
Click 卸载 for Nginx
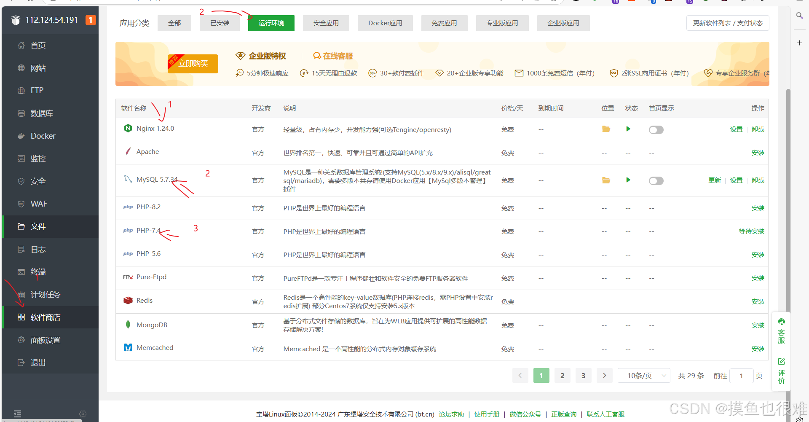[758, 129]
